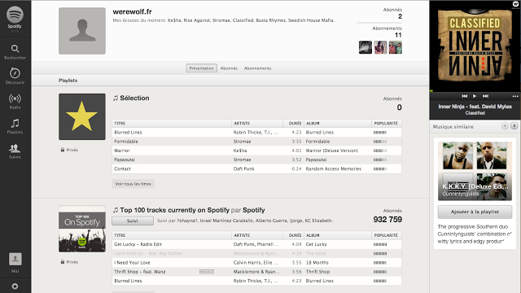This screenshot has height=293, width=521.
Task: Click the werewolf.fr profile avatar
Action: [x=82, y=31]
